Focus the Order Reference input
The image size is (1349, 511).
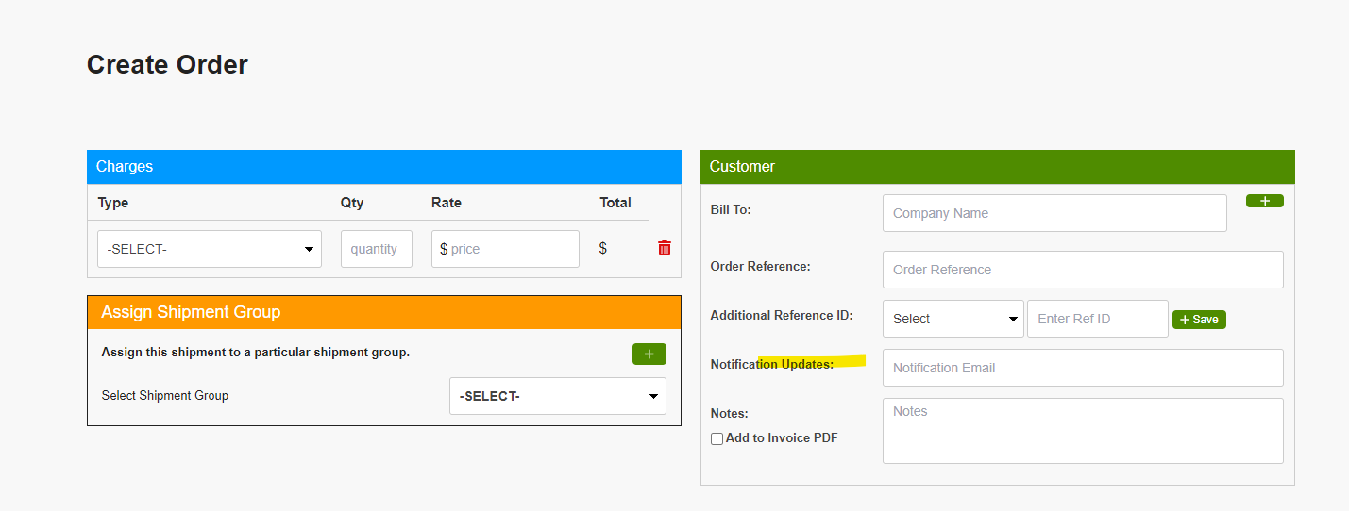1083,270
